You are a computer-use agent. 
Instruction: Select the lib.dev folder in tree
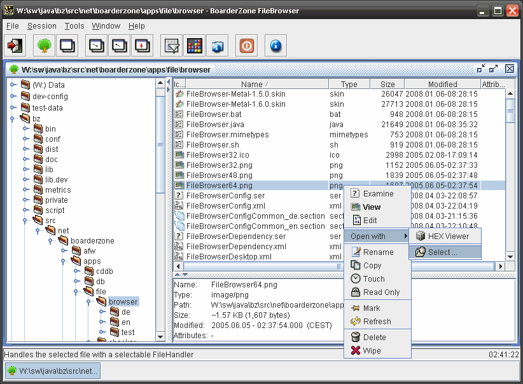coord(57,180)
